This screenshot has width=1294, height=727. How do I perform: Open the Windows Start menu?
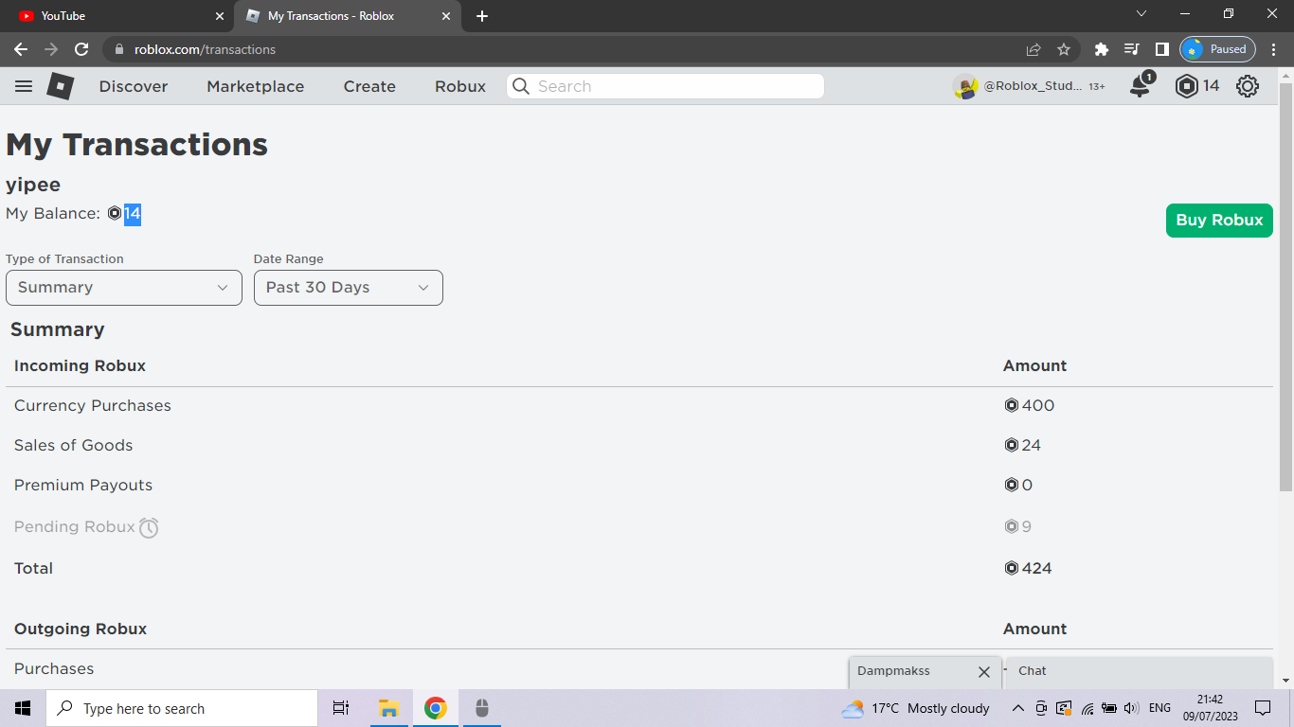[x=23, y=708]
